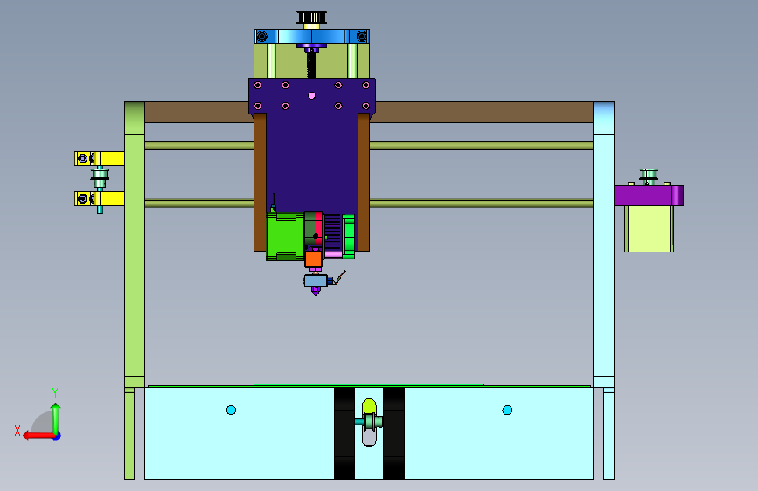
Task: Select the pulley above the purple mount plate
Action: pyautogui.click(x=649, y=176)
